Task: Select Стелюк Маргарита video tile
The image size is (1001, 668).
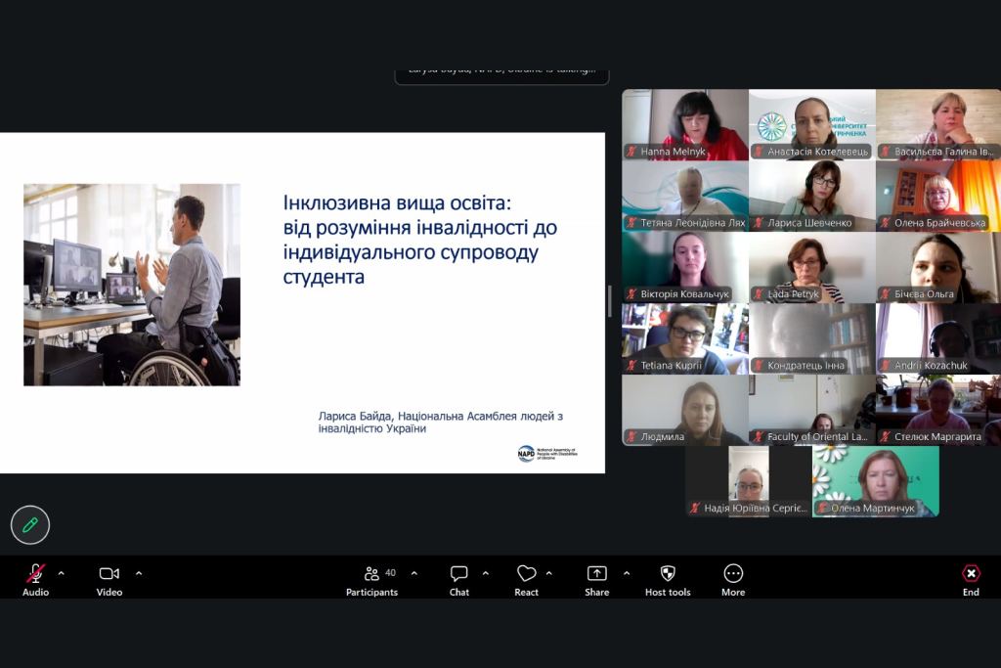Action: pos(938,410)
